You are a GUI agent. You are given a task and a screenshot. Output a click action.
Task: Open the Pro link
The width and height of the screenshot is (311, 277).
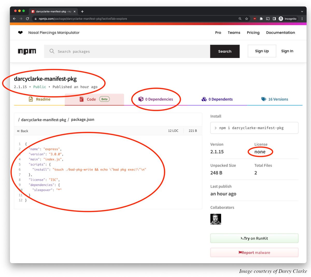click(218, 32)
